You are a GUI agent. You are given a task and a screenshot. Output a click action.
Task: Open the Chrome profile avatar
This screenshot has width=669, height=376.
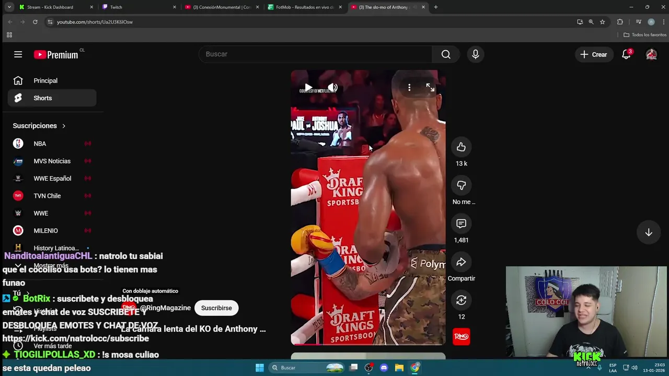pyautogui.click(x=651, y=22)
